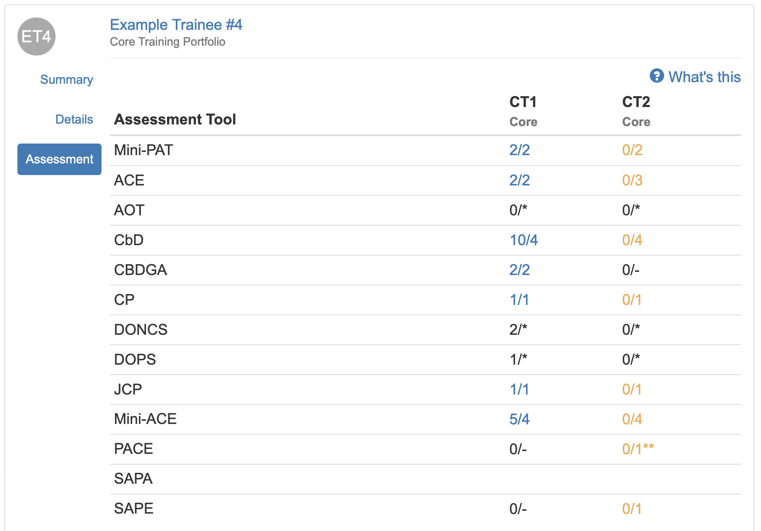761x531 pixels.
Task: Click the question mark help icon
Action: click(x=657, y=76)
